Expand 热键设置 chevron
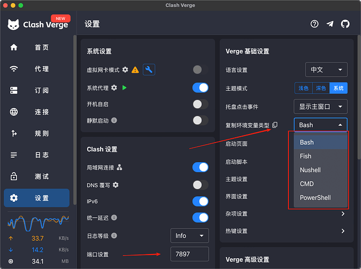This screenshot has height=269, width=361. pyautogui.click(x=343, y=231)
